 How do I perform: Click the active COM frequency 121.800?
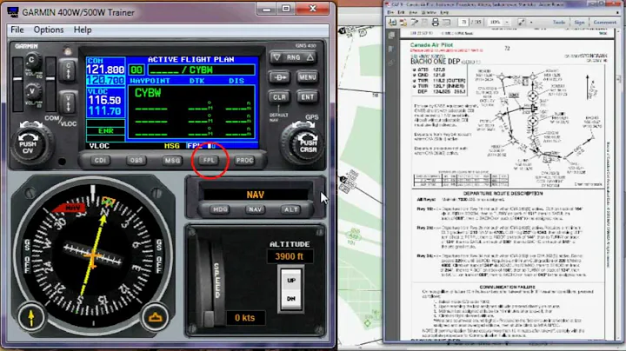point(106,70)
